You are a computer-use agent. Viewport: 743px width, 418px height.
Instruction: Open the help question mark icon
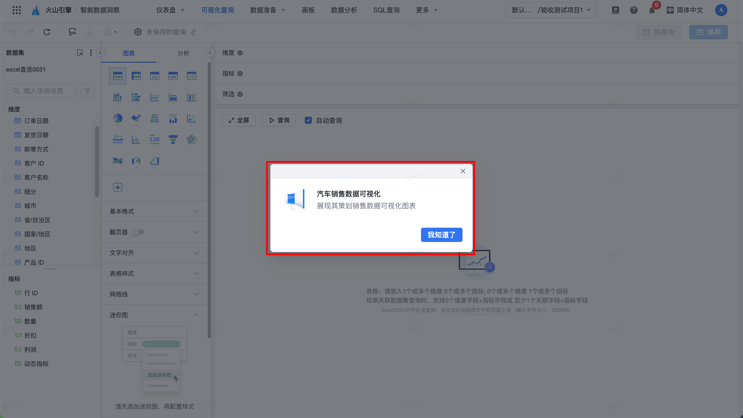click(x=634, y=10)
